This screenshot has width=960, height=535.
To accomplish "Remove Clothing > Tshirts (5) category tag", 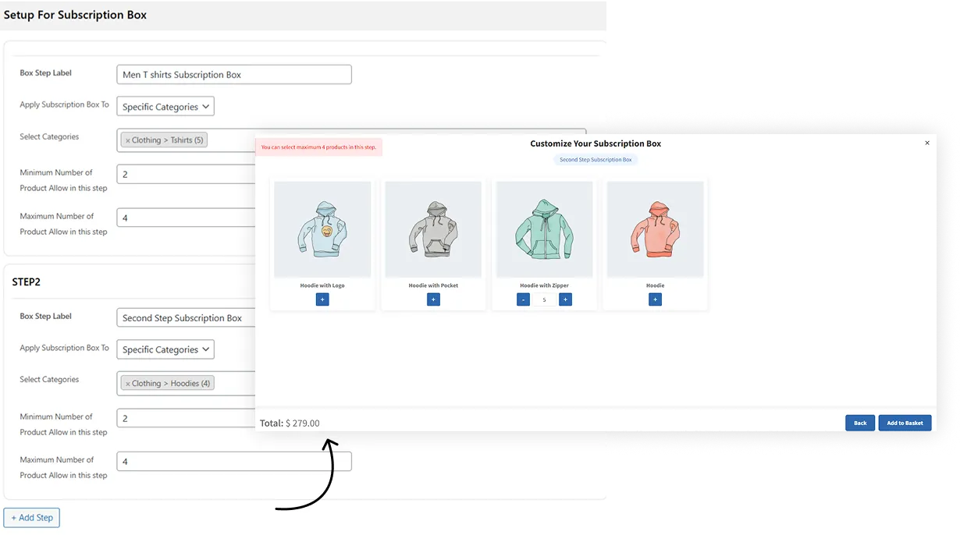I will (x=128, y=141).
